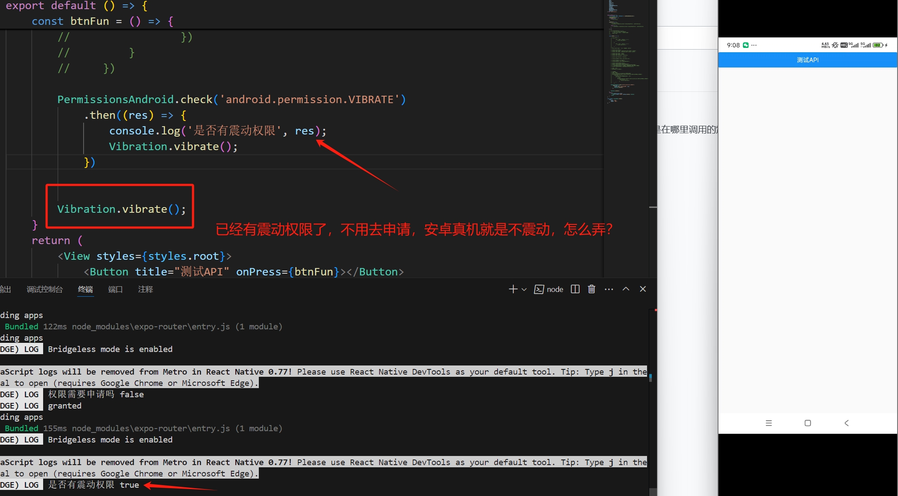Open terminal more actions ellipsis
The image size is (898, 496).
click(x=609, y=289)
